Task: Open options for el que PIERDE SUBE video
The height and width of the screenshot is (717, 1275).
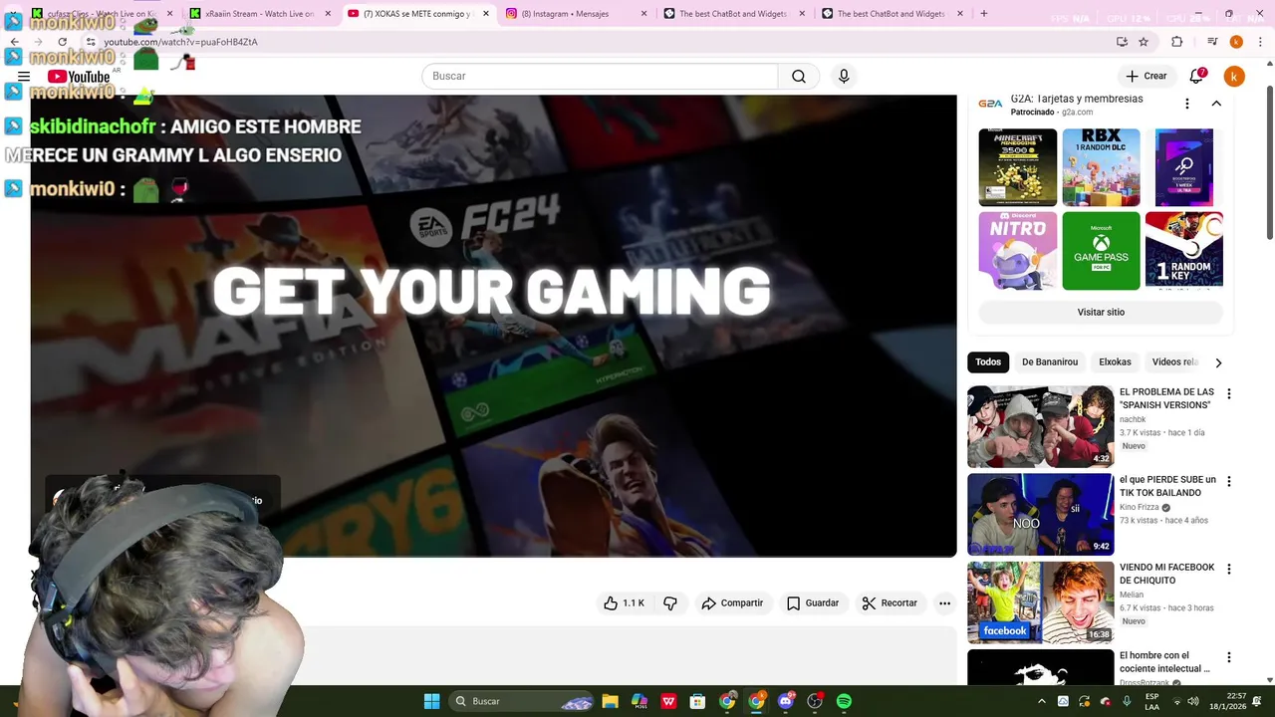Action: [x=1228, y=481]
